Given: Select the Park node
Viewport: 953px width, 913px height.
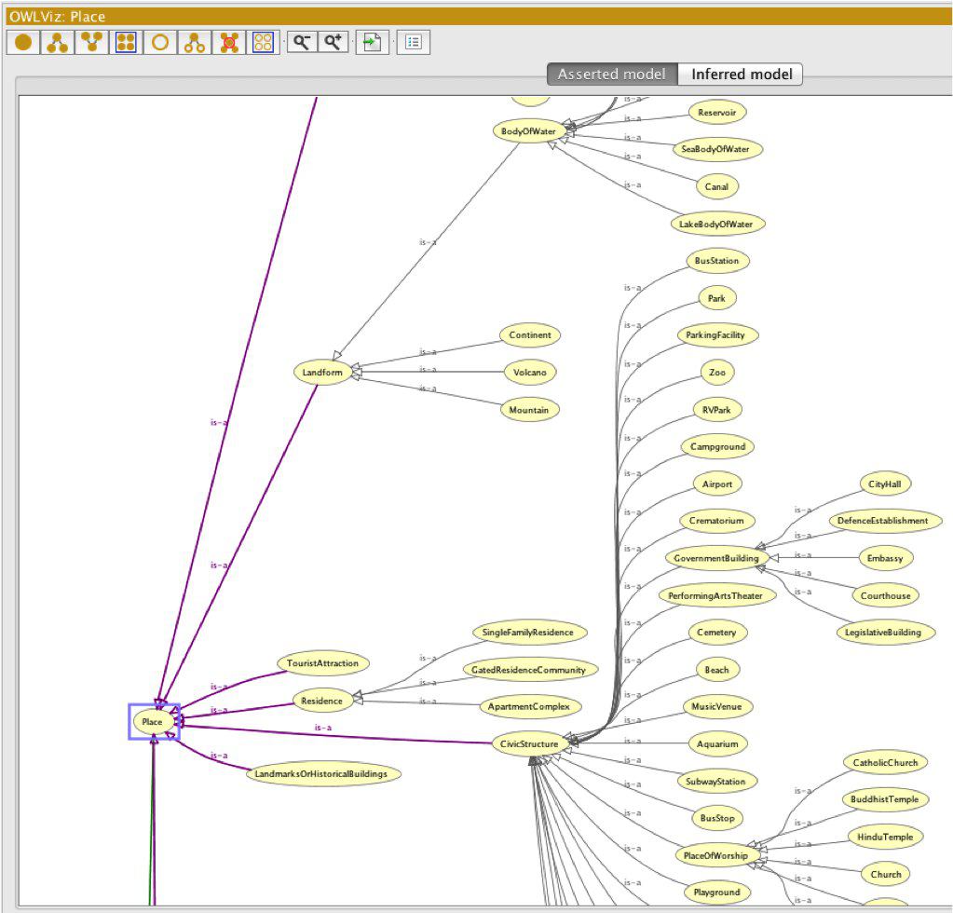Looking at the screenshot, I should coord(716,298).
